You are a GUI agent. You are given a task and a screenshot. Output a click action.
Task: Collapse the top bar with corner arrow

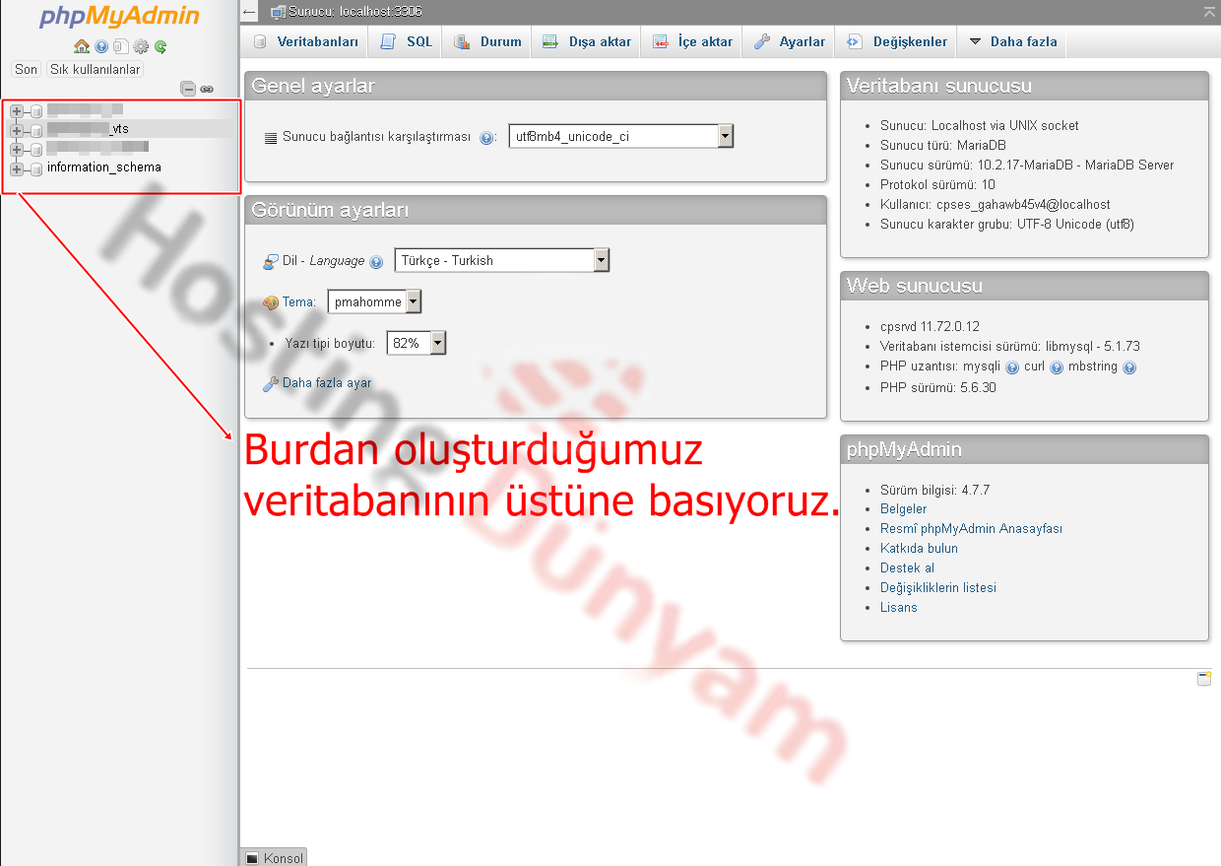(1209, 11)
